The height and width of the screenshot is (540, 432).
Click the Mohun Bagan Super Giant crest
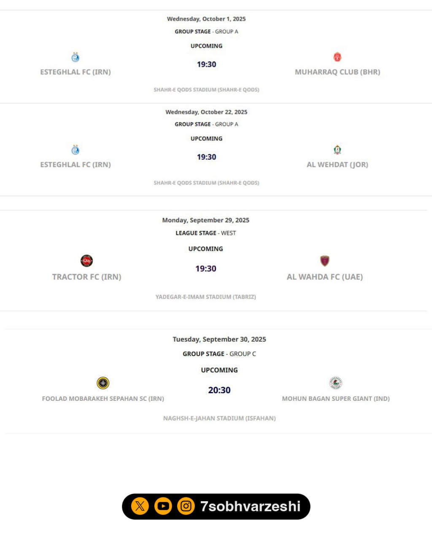[x=335, y=383]
